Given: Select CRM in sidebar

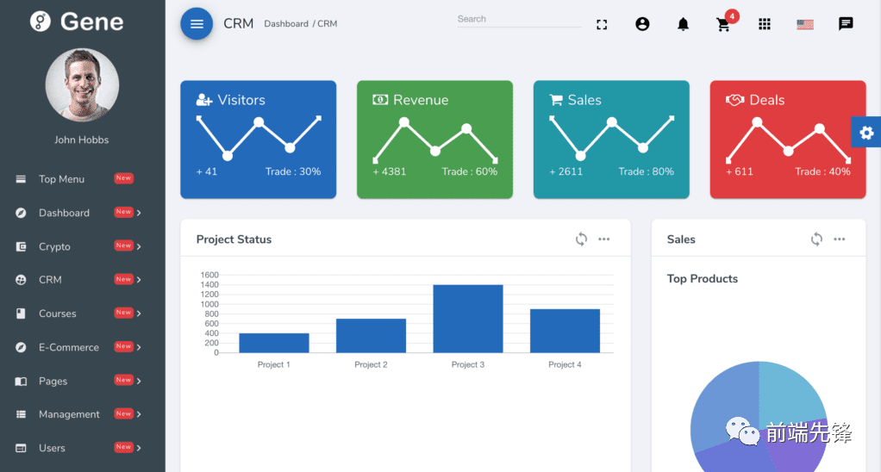Looking at the screenshot, I should click(x=50, y=279).
